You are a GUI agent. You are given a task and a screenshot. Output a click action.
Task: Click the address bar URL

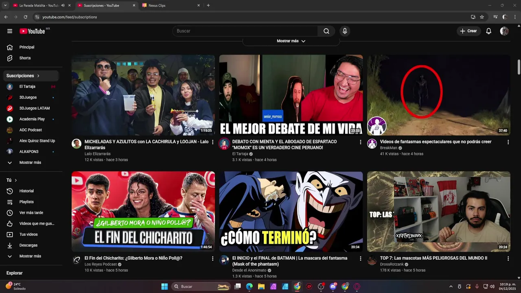[70, 17]
